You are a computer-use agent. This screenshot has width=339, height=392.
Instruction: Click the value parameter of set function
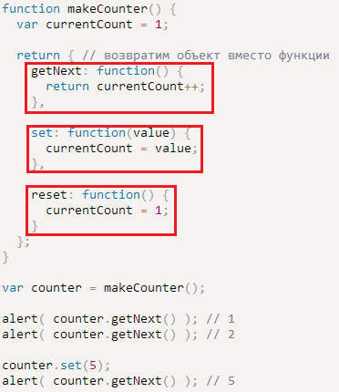151,133
